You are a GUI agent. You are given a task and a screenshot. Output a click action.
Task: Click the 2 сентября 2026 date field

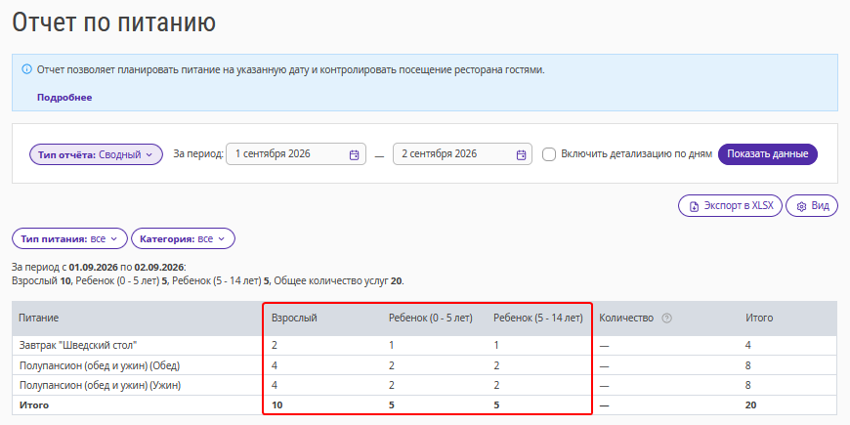(462, 154)
